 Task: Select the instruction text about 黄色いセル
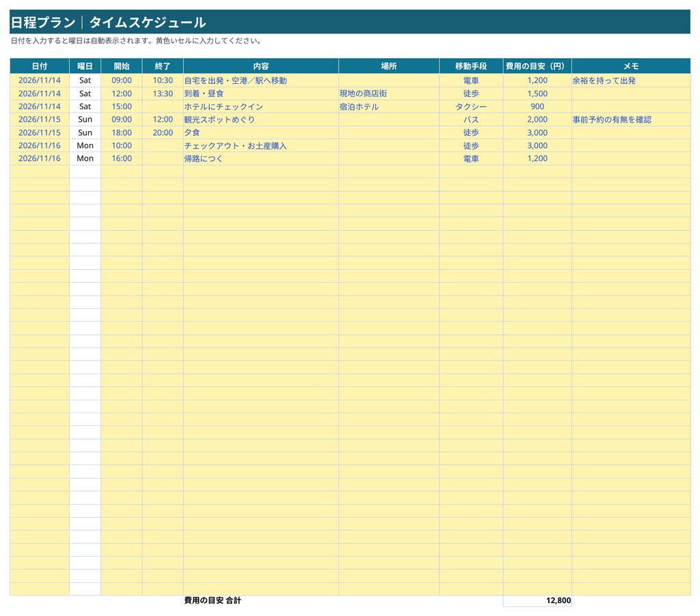[x=136, y=40]
